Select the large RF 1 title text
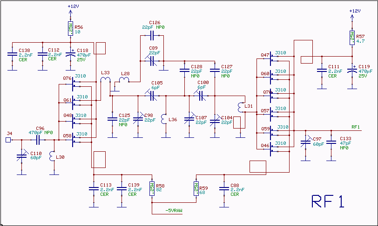Viewport: 378px width, 226px height. coord(328,201)
